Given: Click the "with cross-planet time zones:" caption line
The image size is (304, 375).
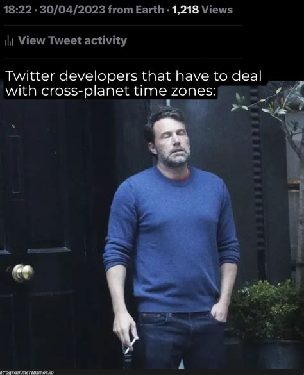Looking at the screenshot, I should click(x=109, y=91).
